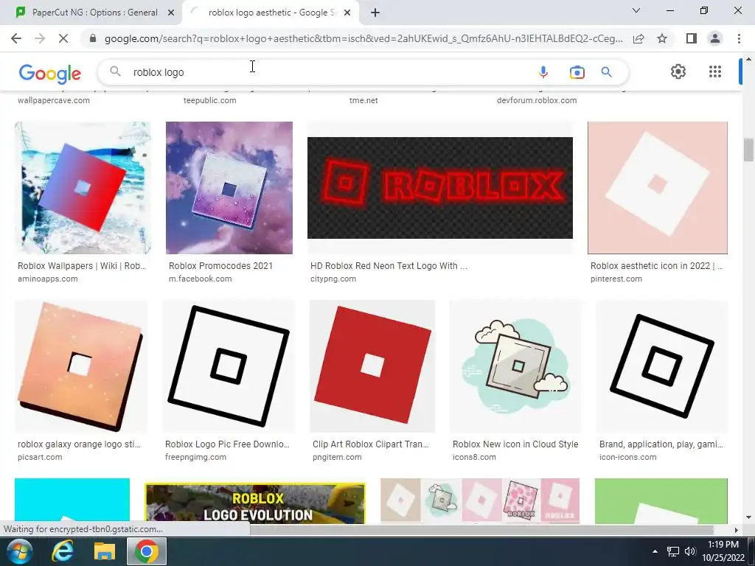Open the tab search dropdown

click(x=636, y=10)
